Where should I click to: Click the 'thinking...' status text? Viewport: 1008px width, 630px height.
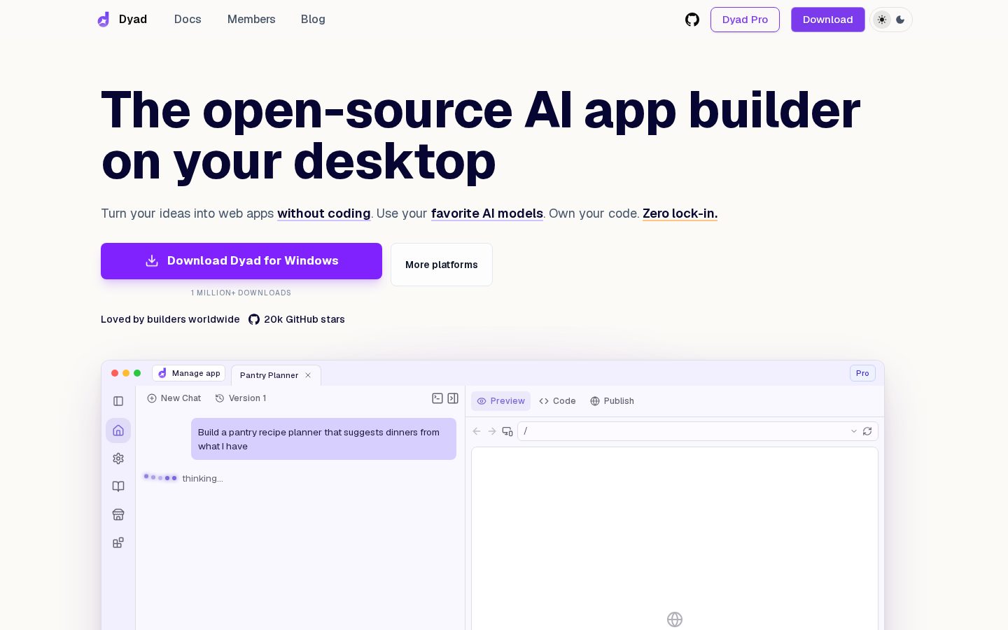[x=202, y=479]
